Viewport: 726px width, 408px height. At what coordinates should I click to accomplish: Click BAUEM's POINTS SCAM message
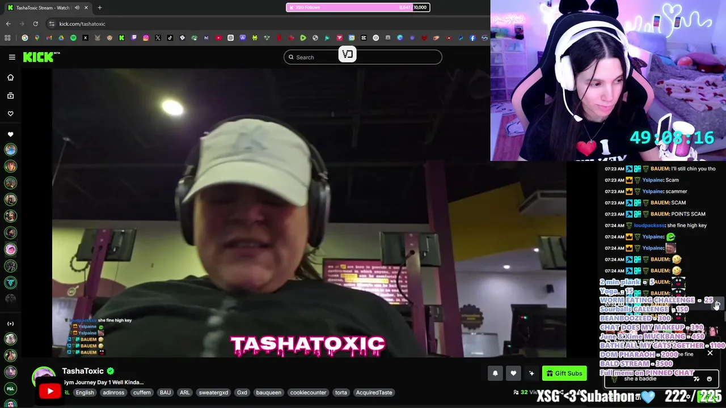pos(688,214)
